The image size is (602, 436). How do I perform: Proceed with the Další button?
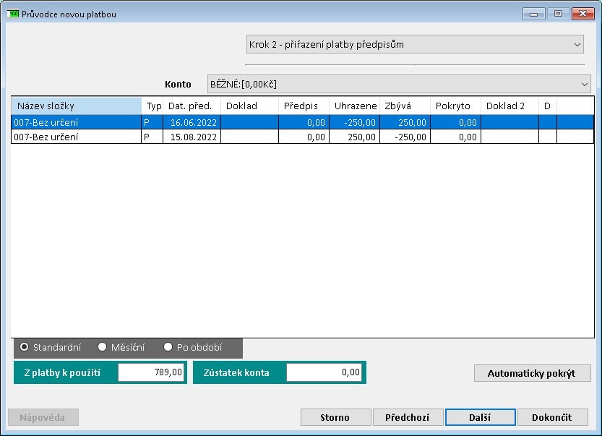click(x=480, y=417)
